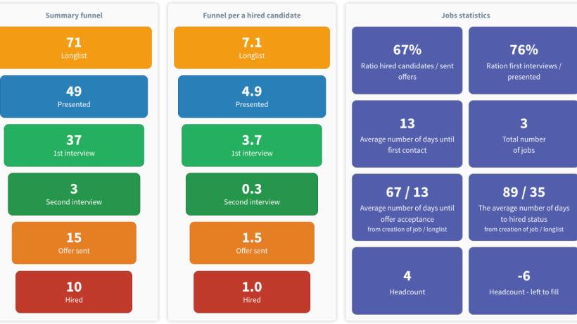The image size is (577, 324).
Task: Click the 4 Headcount tile
Action: point(407,281)
